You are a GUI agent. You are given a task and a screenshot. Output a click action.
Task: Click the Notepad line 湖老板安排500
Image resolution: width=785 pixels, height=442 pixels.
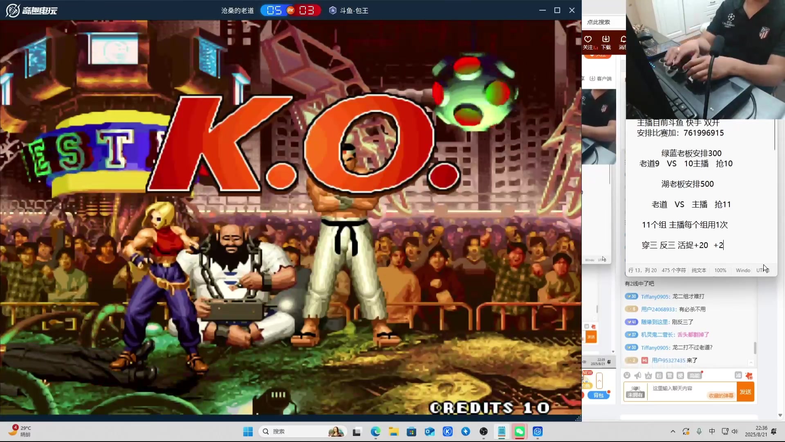point(688,184)
